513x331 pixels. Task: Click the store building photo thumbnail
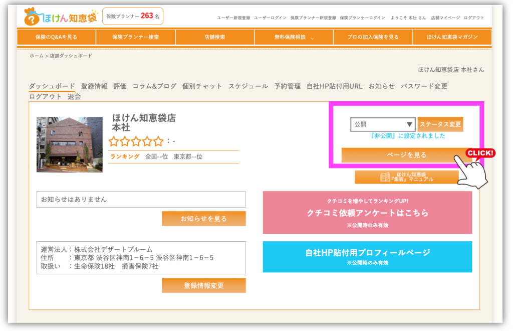pos(69,144)
